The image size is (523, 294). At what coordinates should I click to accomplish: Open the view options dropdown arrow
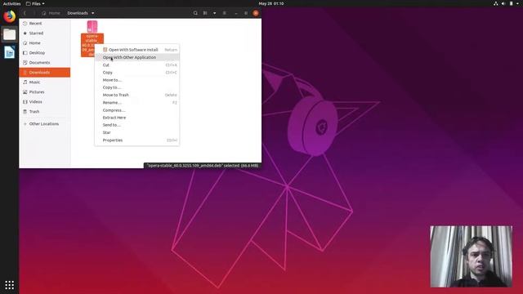(214, 13)
